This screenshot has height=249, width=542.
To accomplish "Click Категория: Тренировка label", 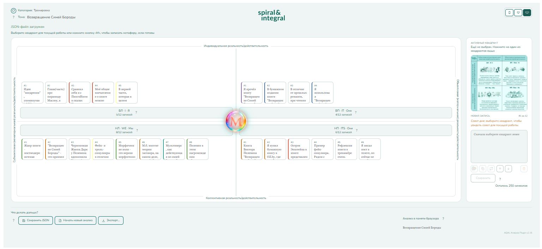I will (34, 11).
